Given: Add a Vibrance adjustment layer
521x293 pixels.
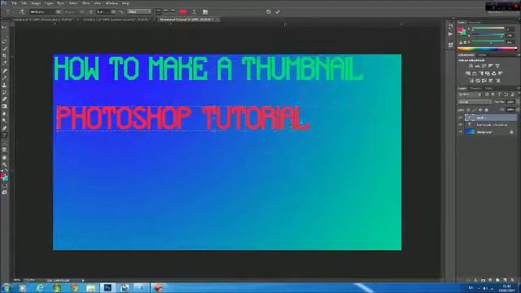Looking at the screenshot, I should tap(497, 66).
